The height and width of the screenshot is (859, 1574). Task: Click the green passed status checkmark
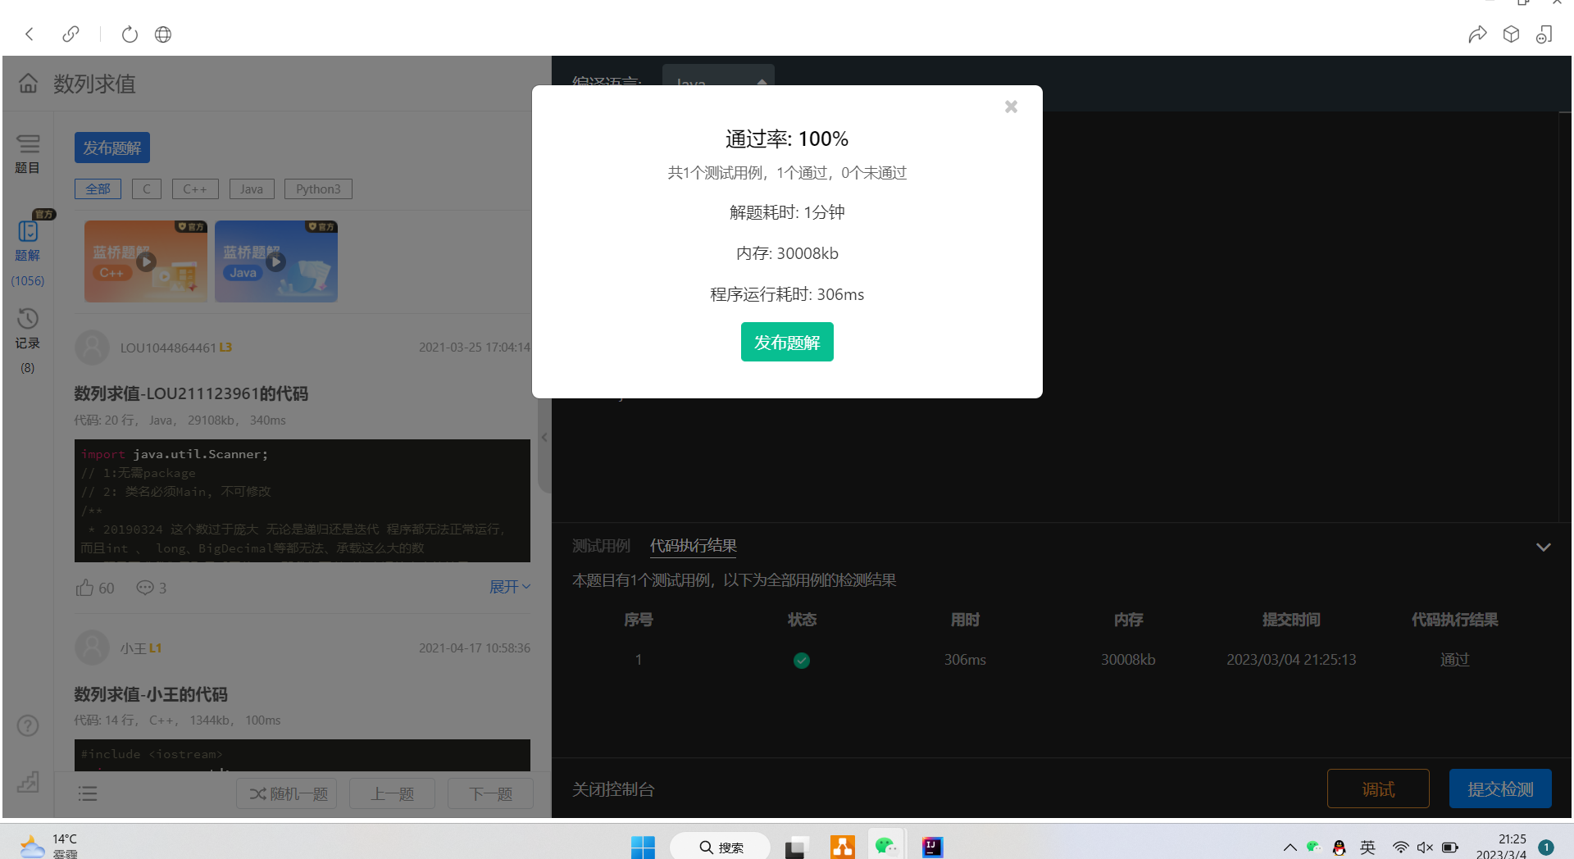coord(802,660)
